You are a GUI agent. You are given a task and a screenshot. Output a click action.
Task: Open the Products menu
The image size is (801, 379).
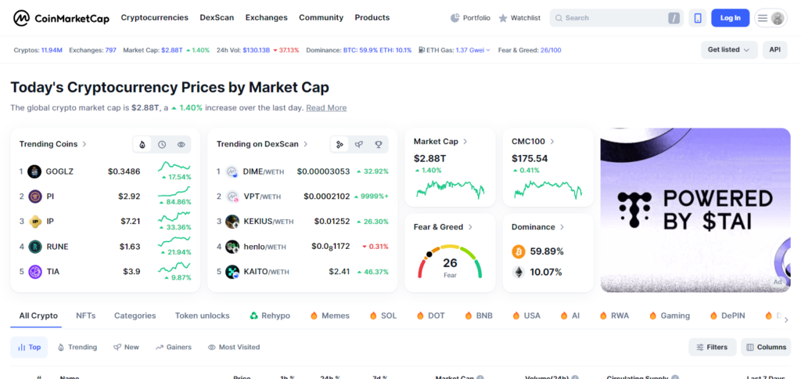pos(372,17)
